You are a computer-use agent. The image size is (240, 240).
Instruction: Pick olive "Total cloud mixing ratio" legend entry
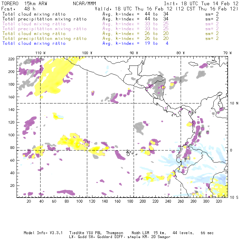coord(34,34)
